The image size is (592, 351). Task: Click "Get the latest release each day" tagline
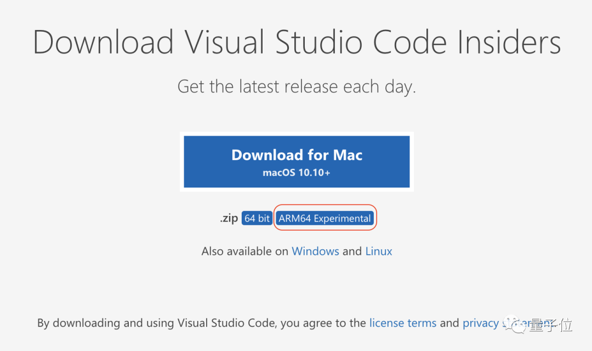click(x=297, y=86)
